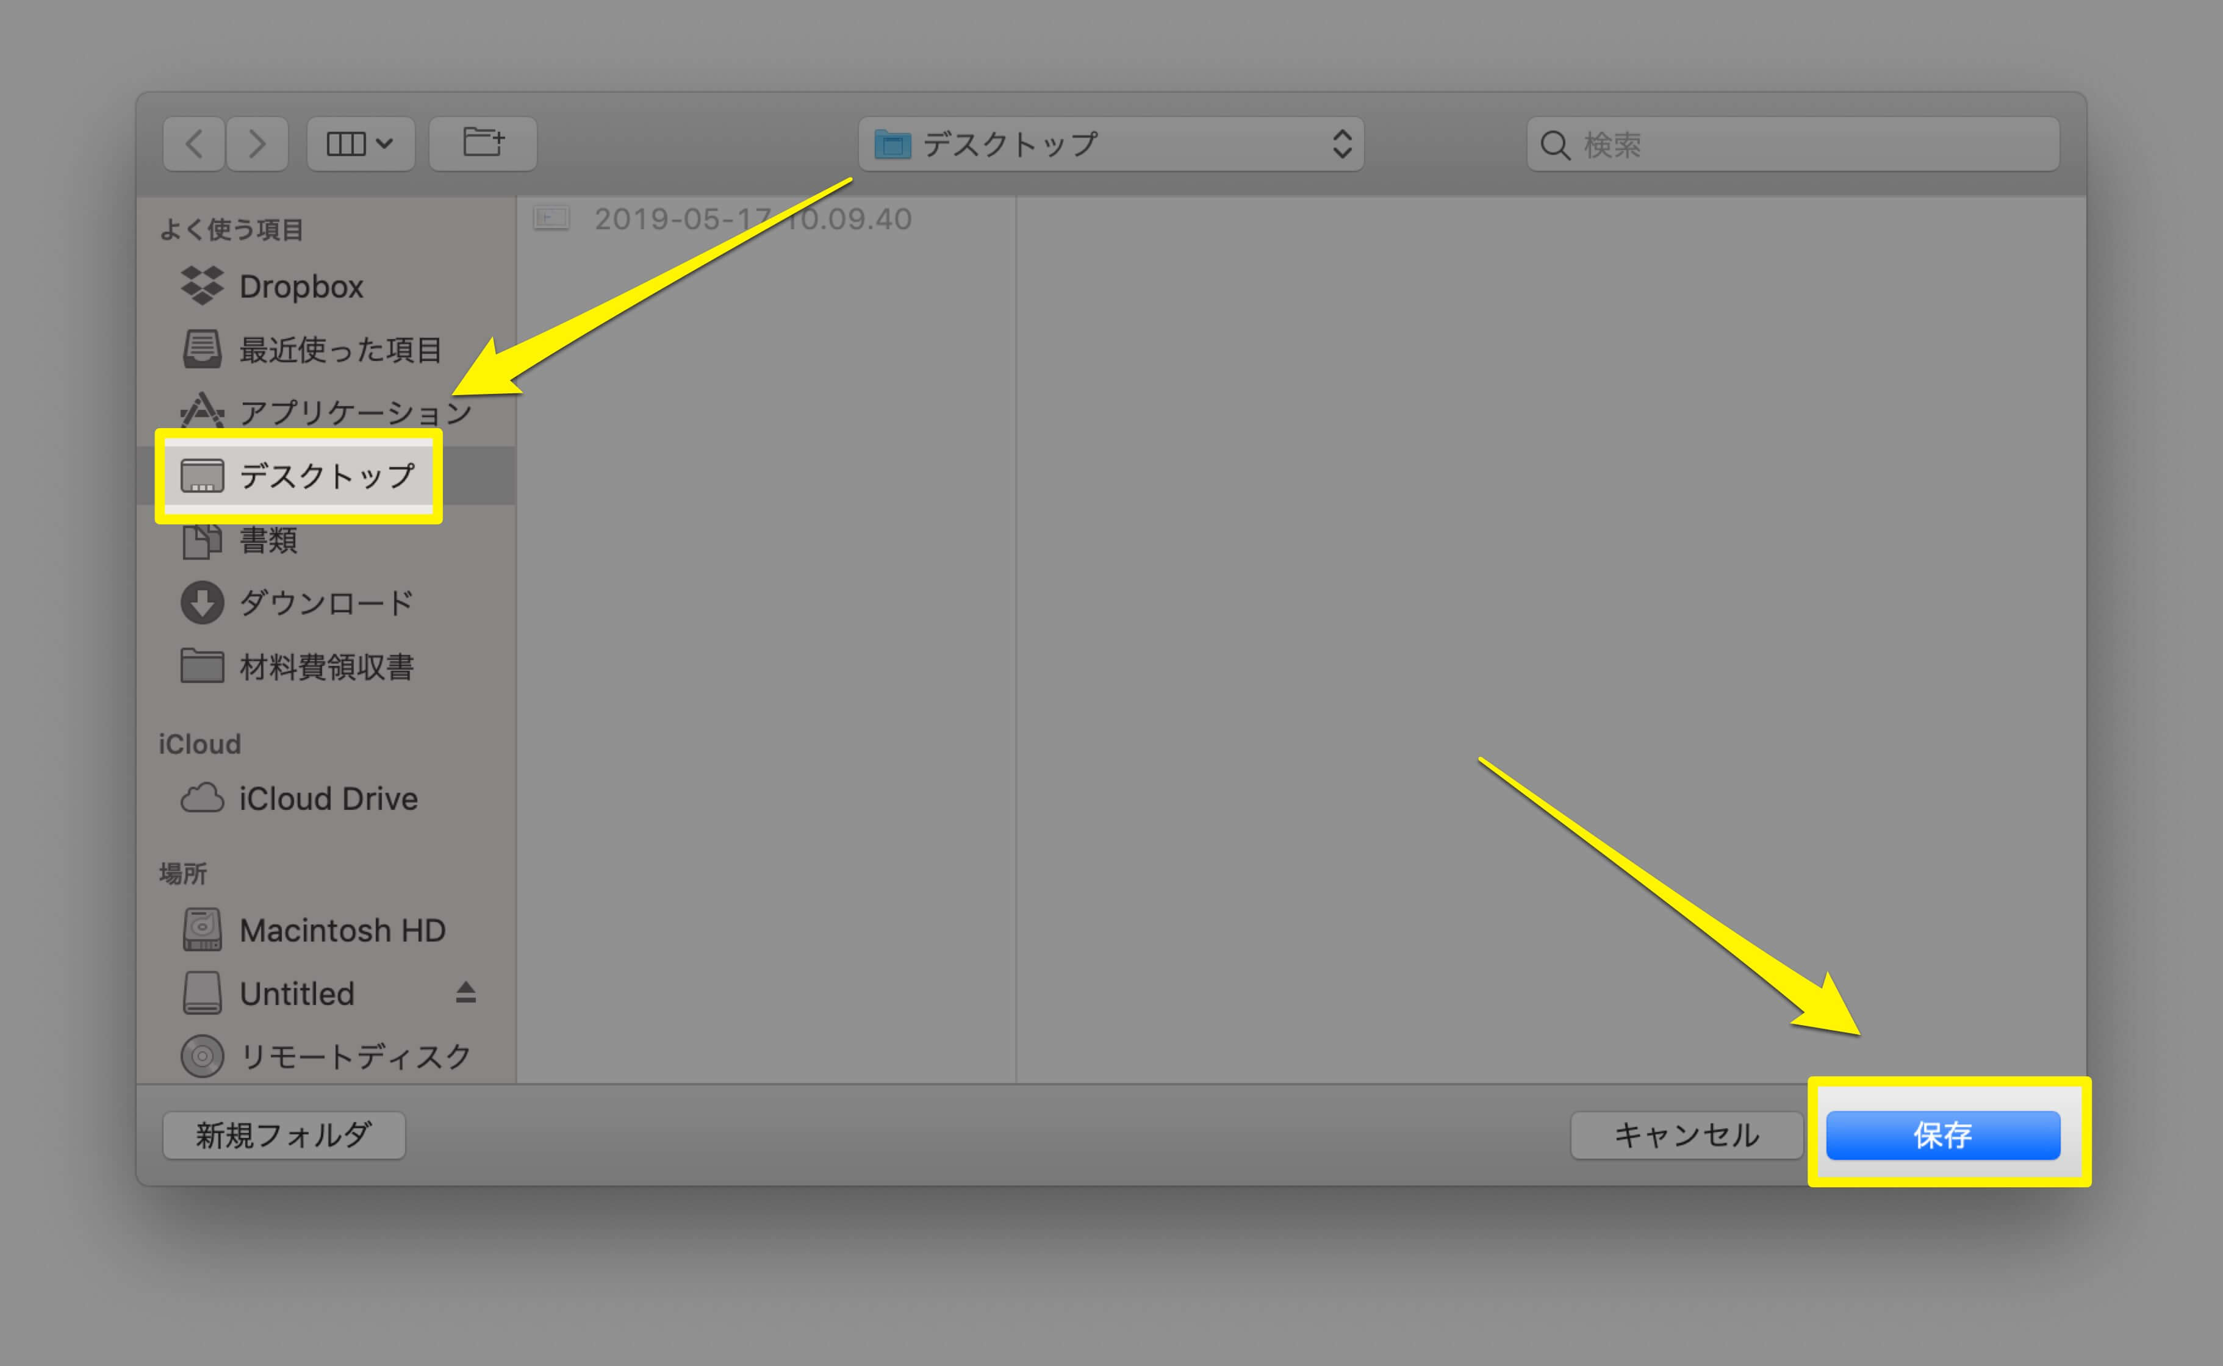Click the 材料費領収書 folder icon
This screenshot has height=1366, width=2223.
click(x=203, y=666)
